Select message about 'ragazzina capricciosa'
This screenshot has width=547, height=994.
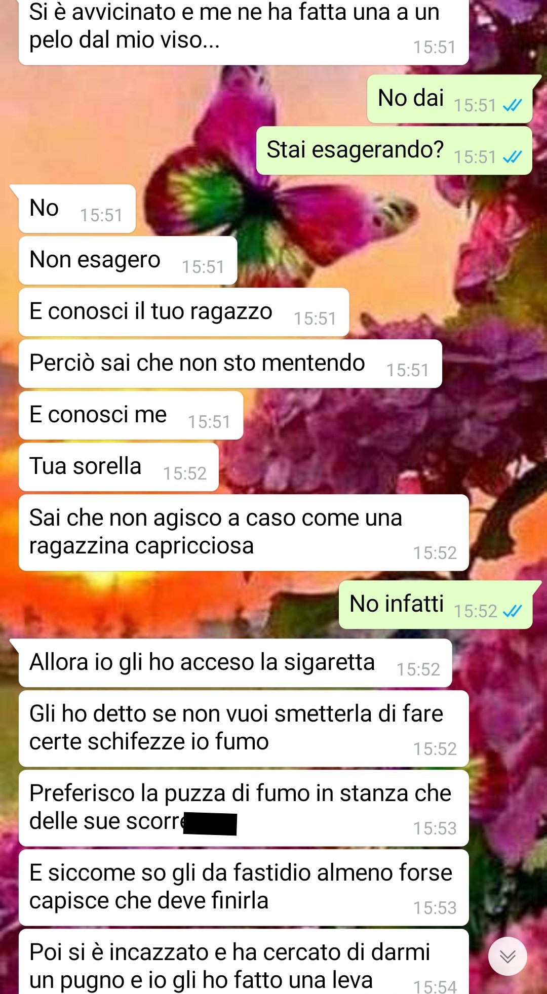point(244,533)
